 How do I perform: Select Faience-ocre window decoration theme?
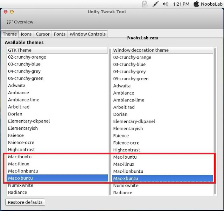tap(162, 143)
